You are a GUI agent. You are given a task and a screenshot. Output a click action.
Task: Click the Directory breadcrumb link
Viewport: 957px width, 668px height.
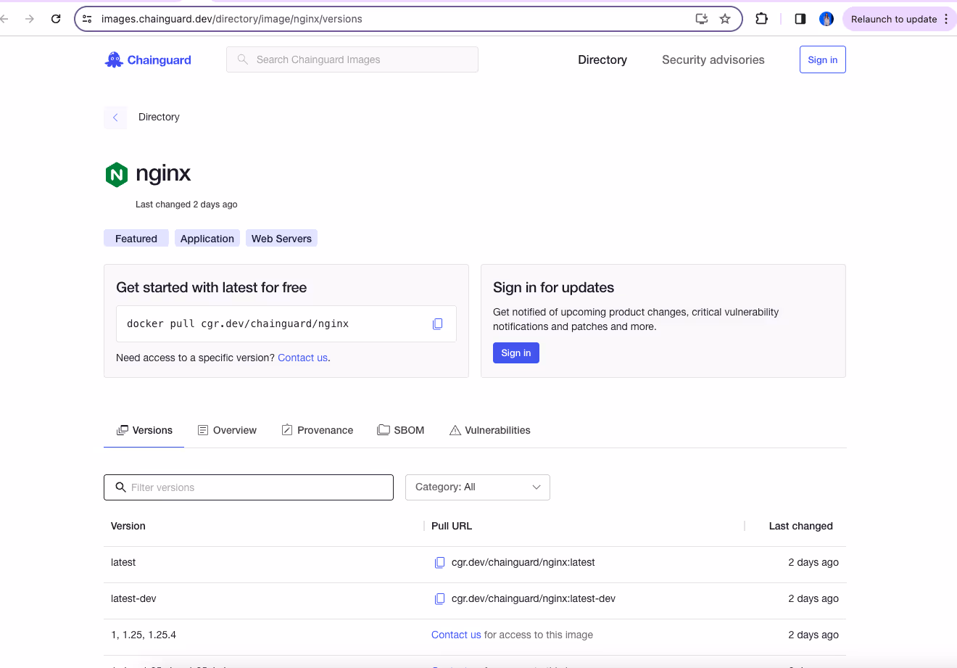point(159,117)
